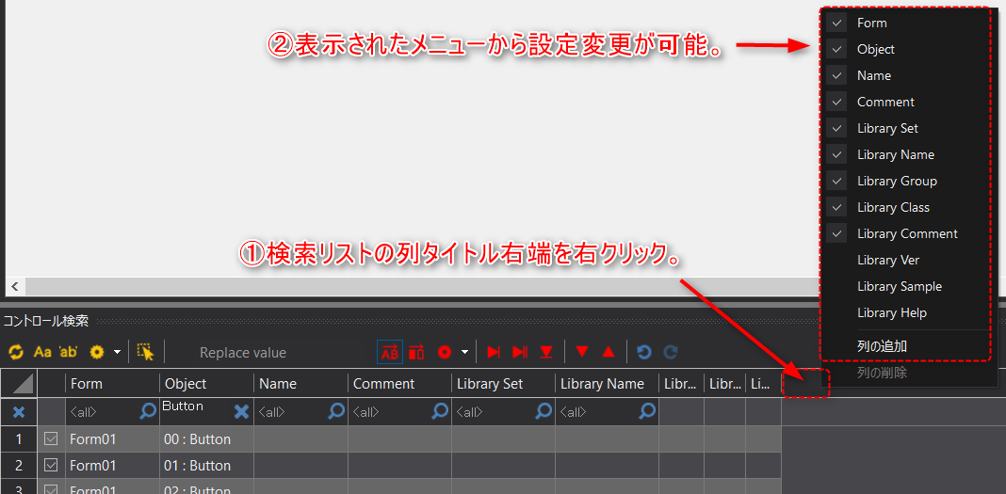This screenshot has width=1006, height=494.
Task: Select Library Ver in the column menu
Action: pos(887,260)
